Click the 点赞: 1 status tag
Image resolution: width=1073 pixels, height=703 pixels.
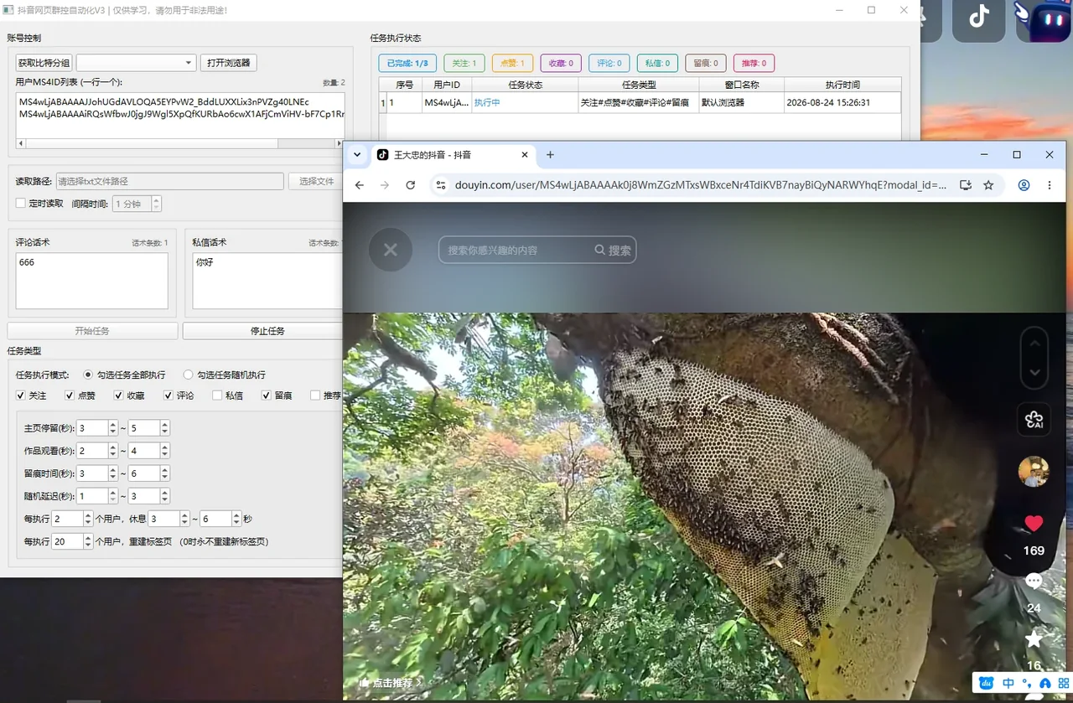[512, 63]
